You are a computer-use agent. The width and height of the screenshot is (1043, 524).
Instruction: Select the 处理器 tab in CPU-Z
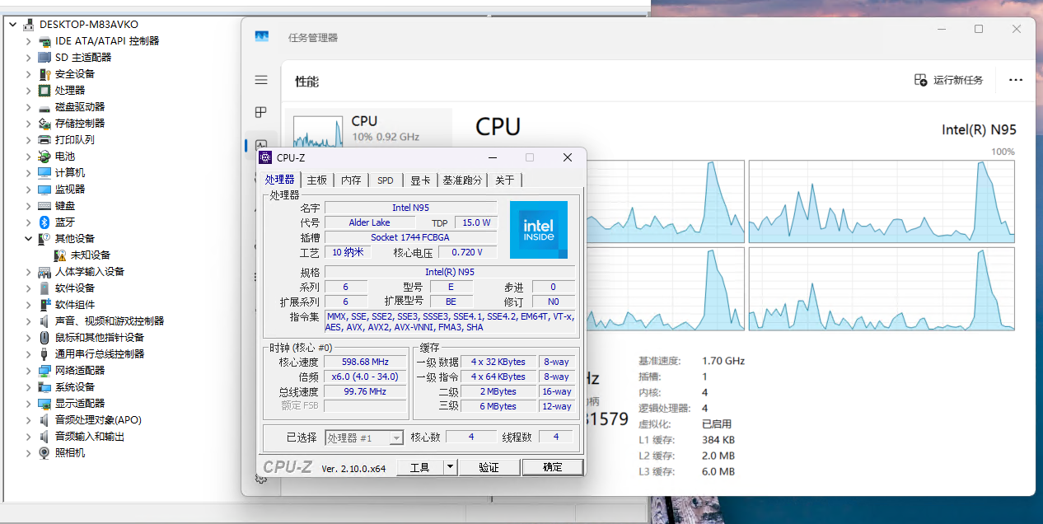coord(279,180)
